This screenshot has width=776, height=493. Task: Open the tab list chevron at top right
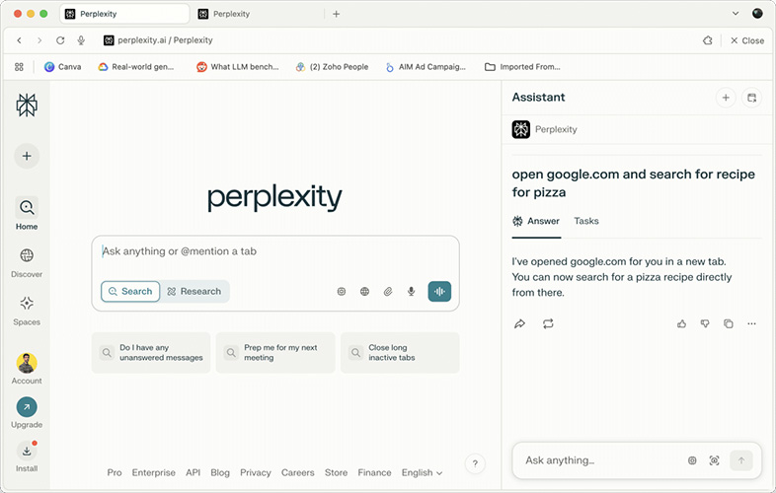click(x=736, y=14)
